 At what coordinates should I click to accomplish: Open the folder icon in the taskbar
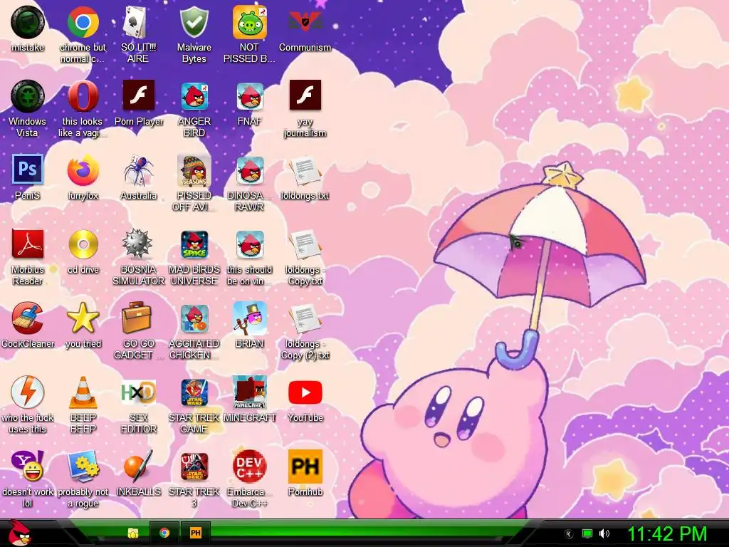133,533
